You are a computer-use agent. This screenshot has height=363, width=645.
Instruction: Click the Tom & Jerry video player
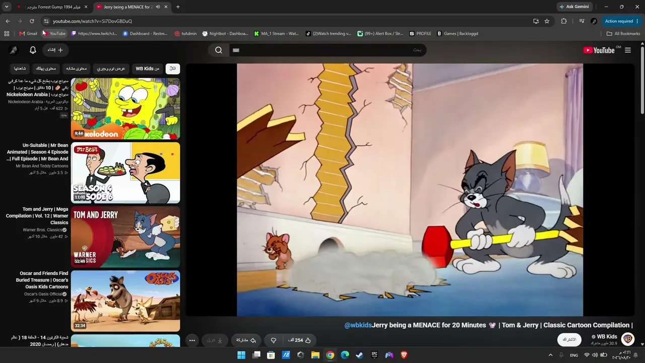[410, 190]
